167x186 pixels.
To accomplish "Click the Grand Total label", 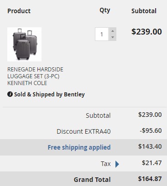I will click(x=92, y=180).
